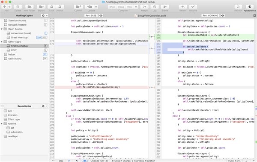Screen dimensions: 257x162
Task: Click the Export toolbar icon
Action: click(41, 7)
